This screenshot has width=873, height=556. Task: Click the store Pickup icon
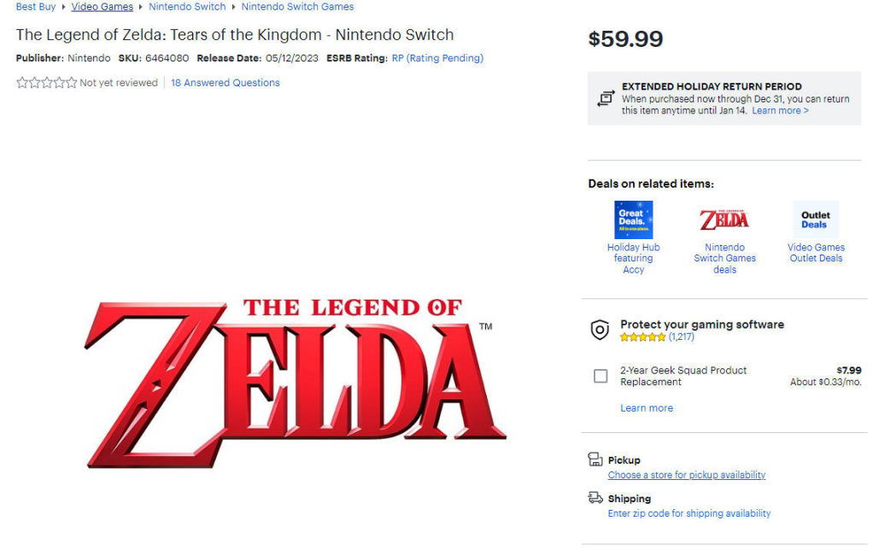click(x=595, y=459)
